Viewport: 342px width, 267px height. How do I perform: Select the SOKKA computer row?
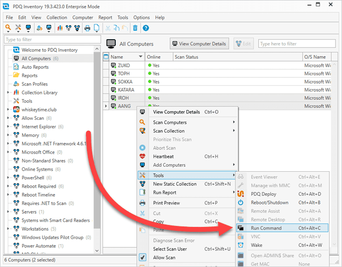coord(217,82)
